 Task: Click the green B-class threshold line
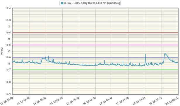[95, 70]
